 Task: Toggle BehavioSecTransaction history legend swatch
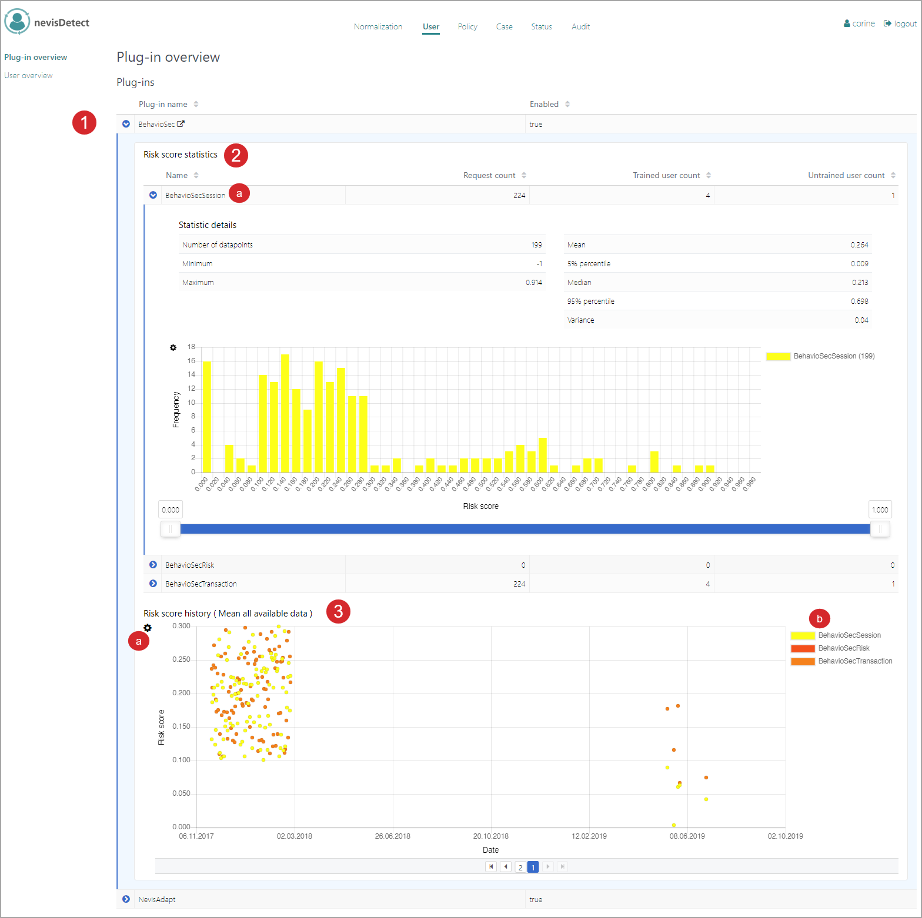(803, 661)
